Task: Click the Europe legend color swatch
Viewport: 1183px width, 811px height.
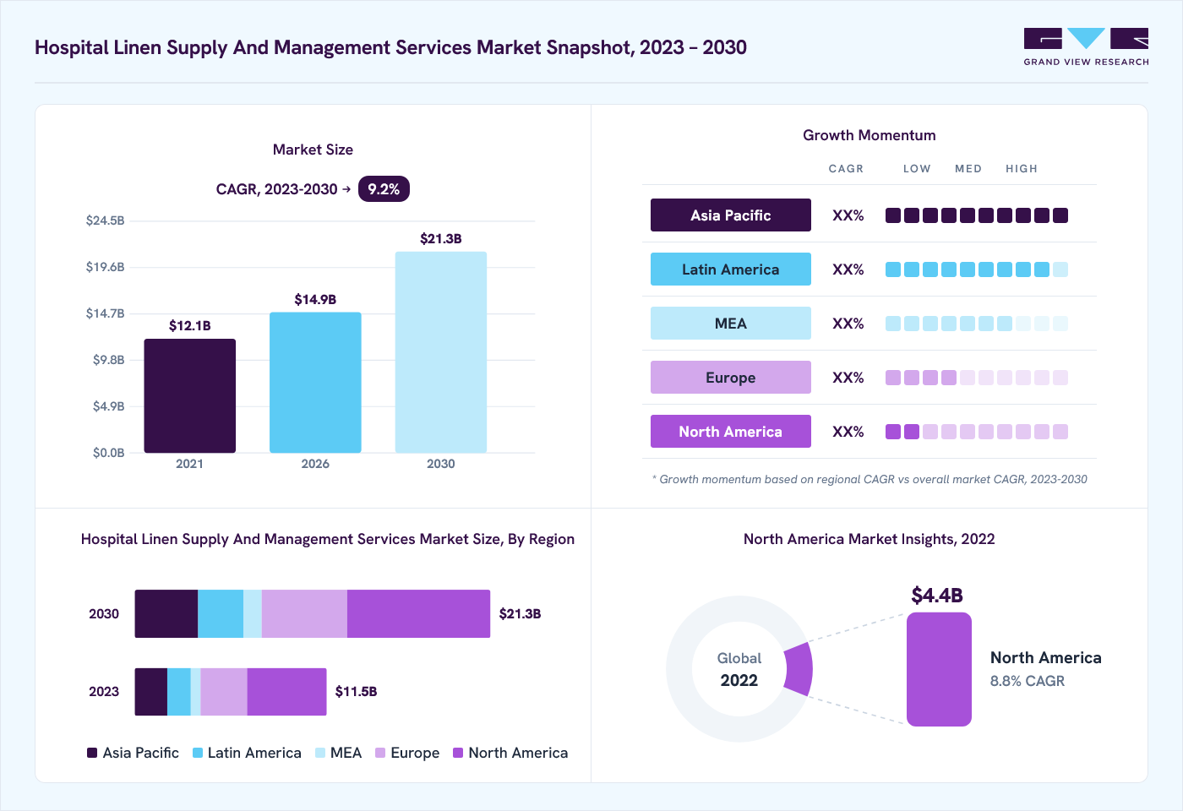Action: click(x=380, y=753)
